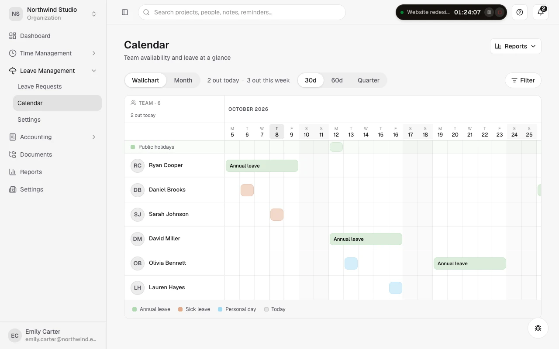Select today's date column Thursday 8
559x349 pixels.
277,131
